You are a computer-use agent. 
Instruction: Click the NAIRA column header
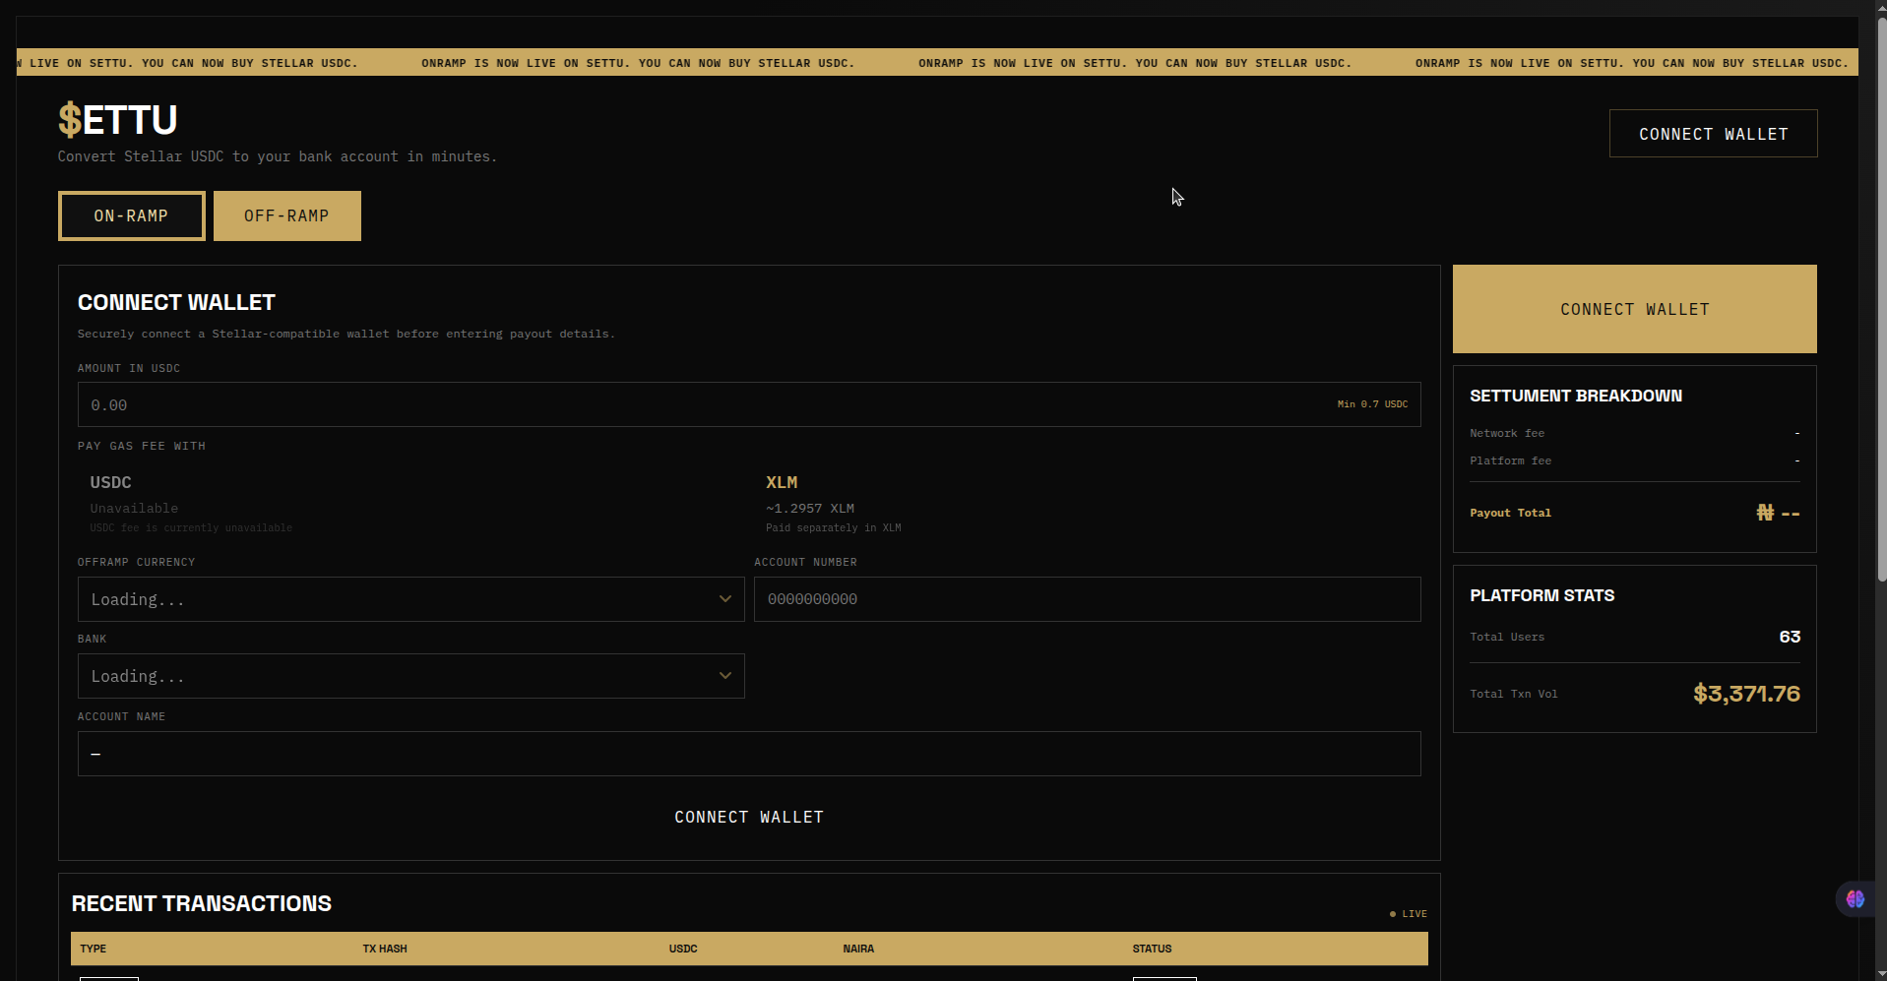[x=858, y=949]
